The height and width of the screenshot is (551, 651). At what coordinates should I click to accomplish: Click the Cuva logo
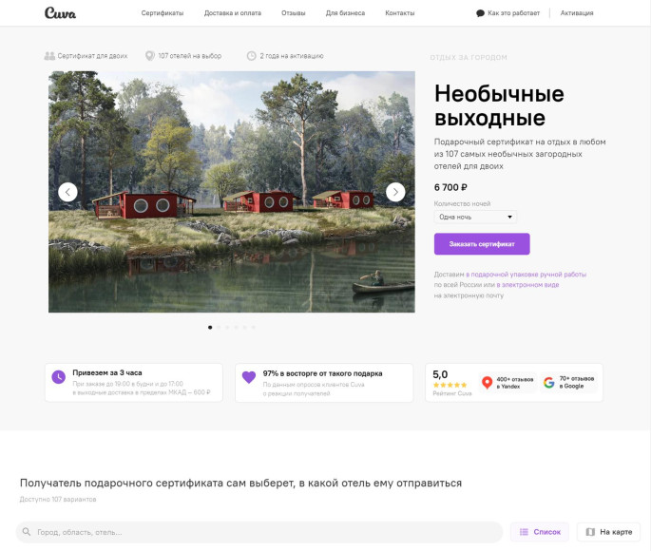60,13
